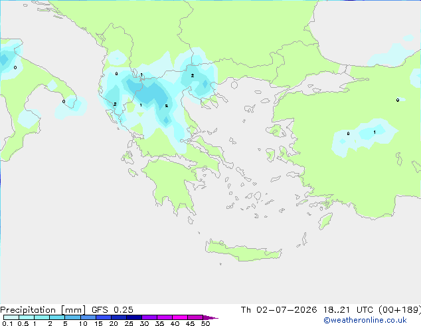Click the 35–40 mm violet legend segment
The height and width of the screenshot is (326, 421).
coord(164,317)
